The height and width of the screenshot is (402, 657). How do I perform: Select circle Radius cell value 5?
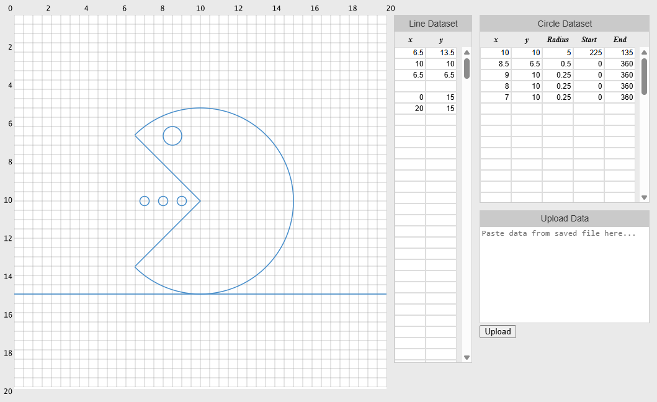558,52
